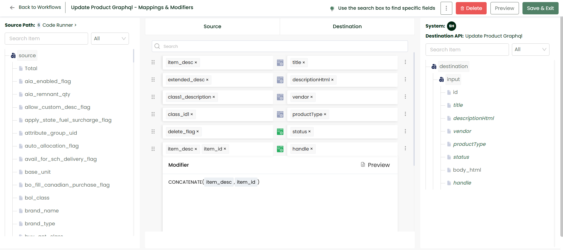Click the Back to Workflows arrow

pyautogui.click(x=12, y=8)
